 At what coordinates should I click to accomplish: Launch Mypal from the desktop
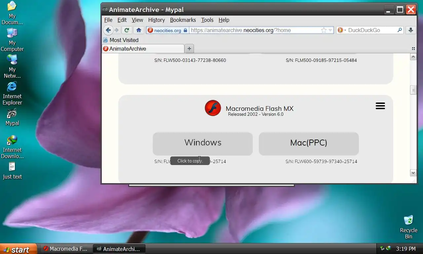coord(12,117)
